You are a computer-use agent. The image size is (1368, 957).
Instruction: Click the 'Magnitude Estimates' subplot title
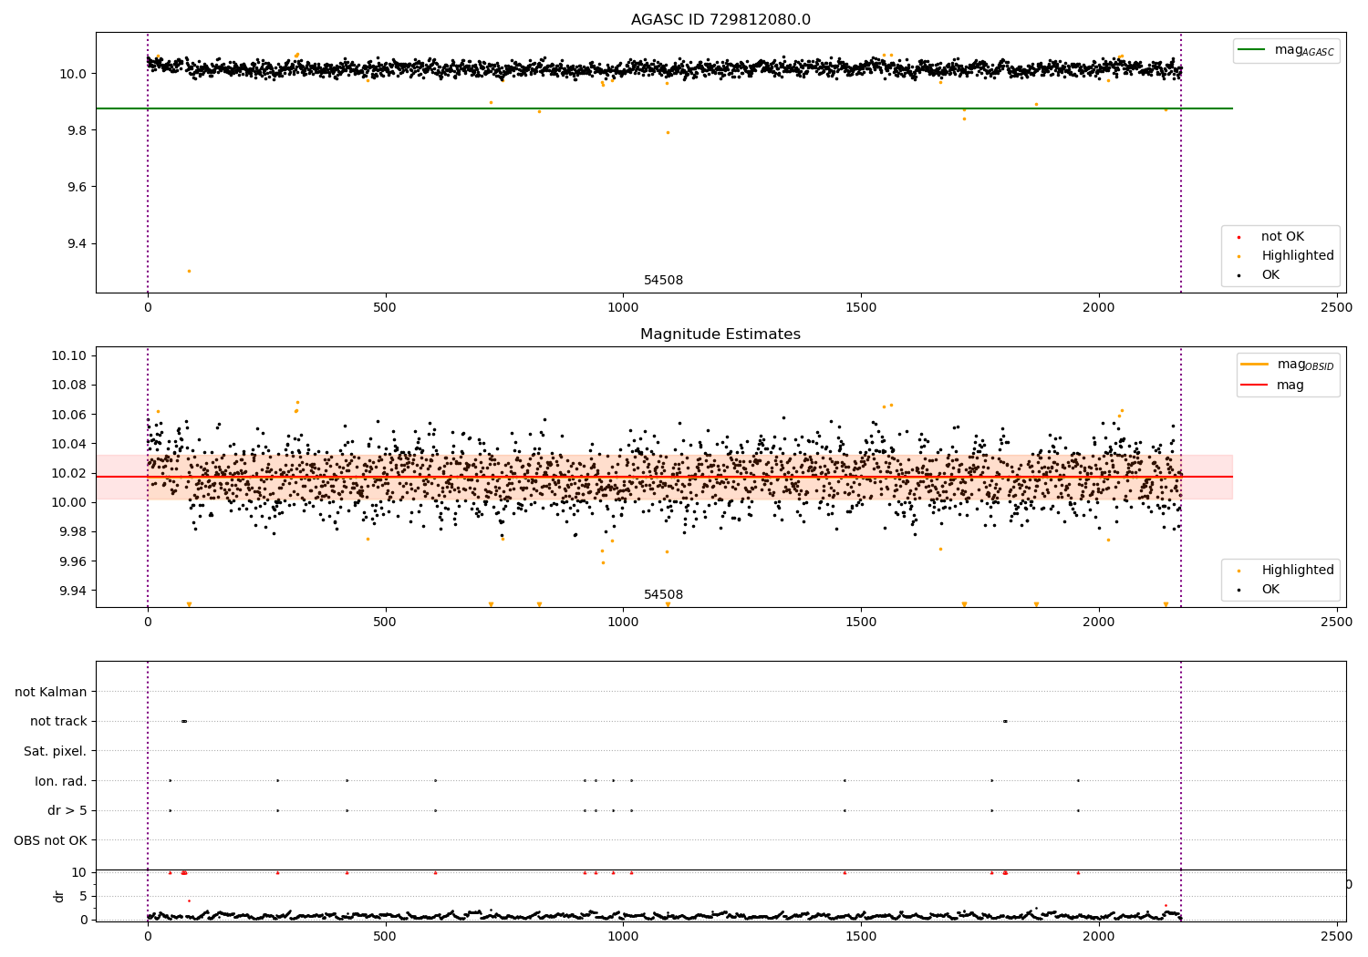[x=720, y=334]
